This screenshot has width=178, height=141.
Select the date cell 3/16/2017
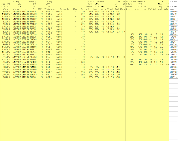(6, 37)
